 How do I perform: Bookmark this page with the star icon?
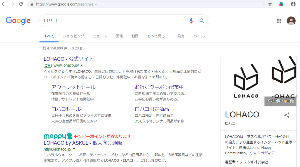270,4
